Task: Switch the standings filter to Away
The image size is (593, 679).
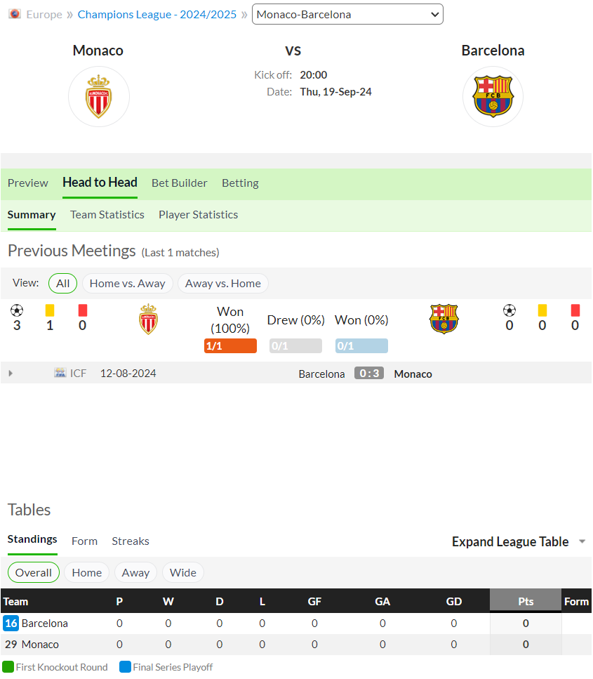Action: 135,573
